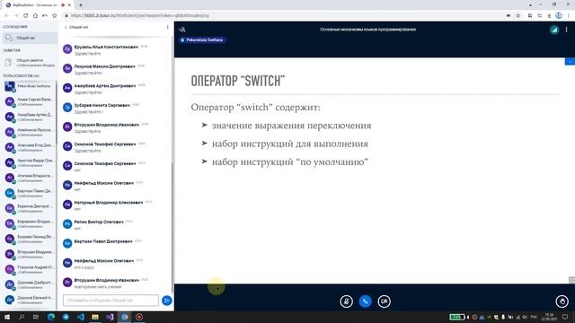Select the BigBlueButton browser tab
Screen dimensions: 575x323
coord(38,5)
